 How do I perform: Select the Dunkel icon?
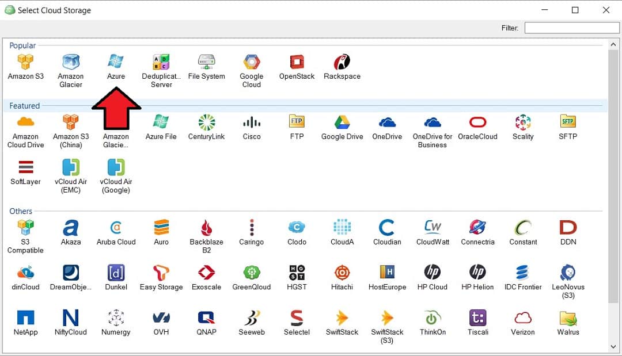[x=116, y=273]
